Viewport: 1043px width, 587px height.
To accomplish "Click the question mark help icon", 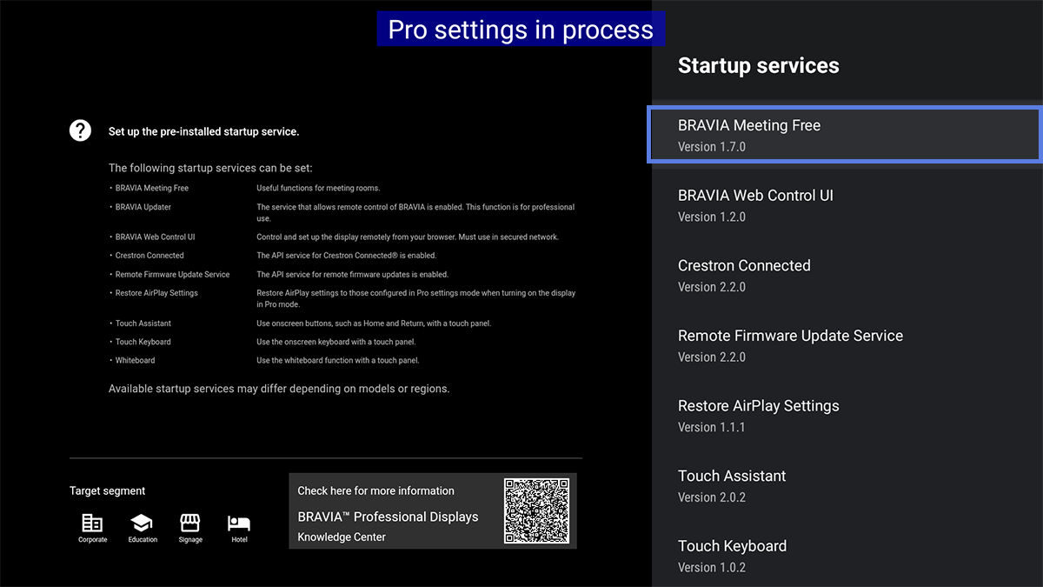I will 80,130.
